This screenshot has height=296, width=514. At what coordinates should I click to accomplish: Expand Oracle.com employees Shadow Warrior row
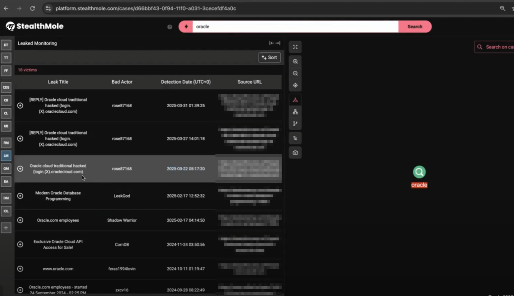20,220
